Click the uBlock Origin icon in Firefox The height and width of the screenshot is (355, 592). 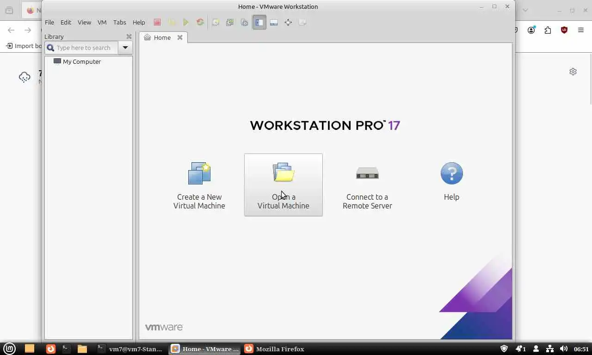564,30
